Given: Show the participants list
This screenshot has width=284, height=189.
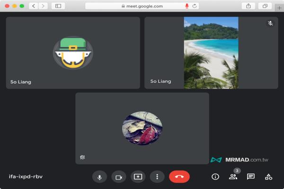Looking at the screenshot, I should [x=233, y=177].
